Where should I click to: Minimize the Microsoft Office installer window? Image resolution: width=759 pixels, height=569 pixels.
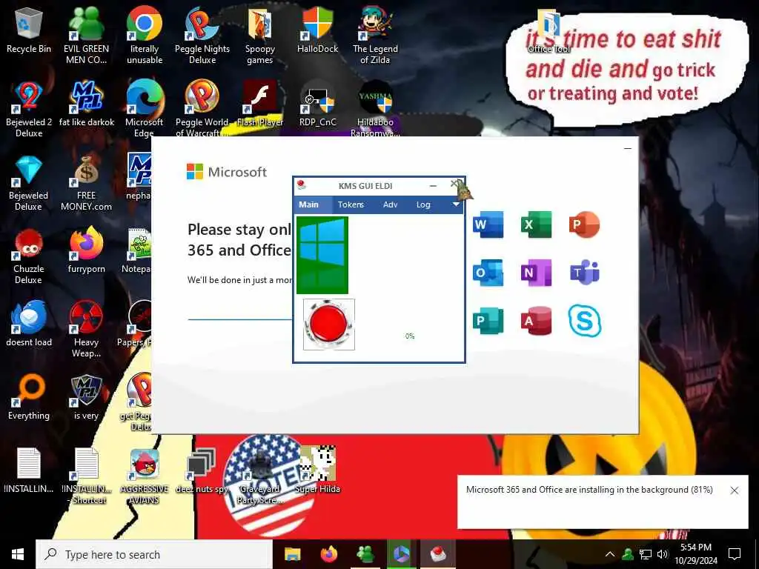click(628, 148)
